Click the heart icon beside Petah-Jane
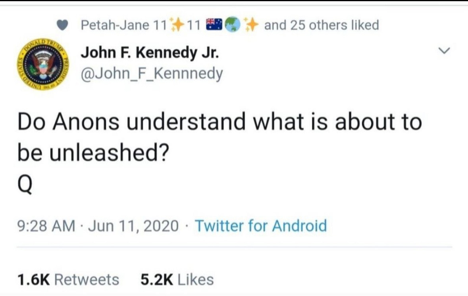Viewport: 468px width, 296px height. click(62, 25)
